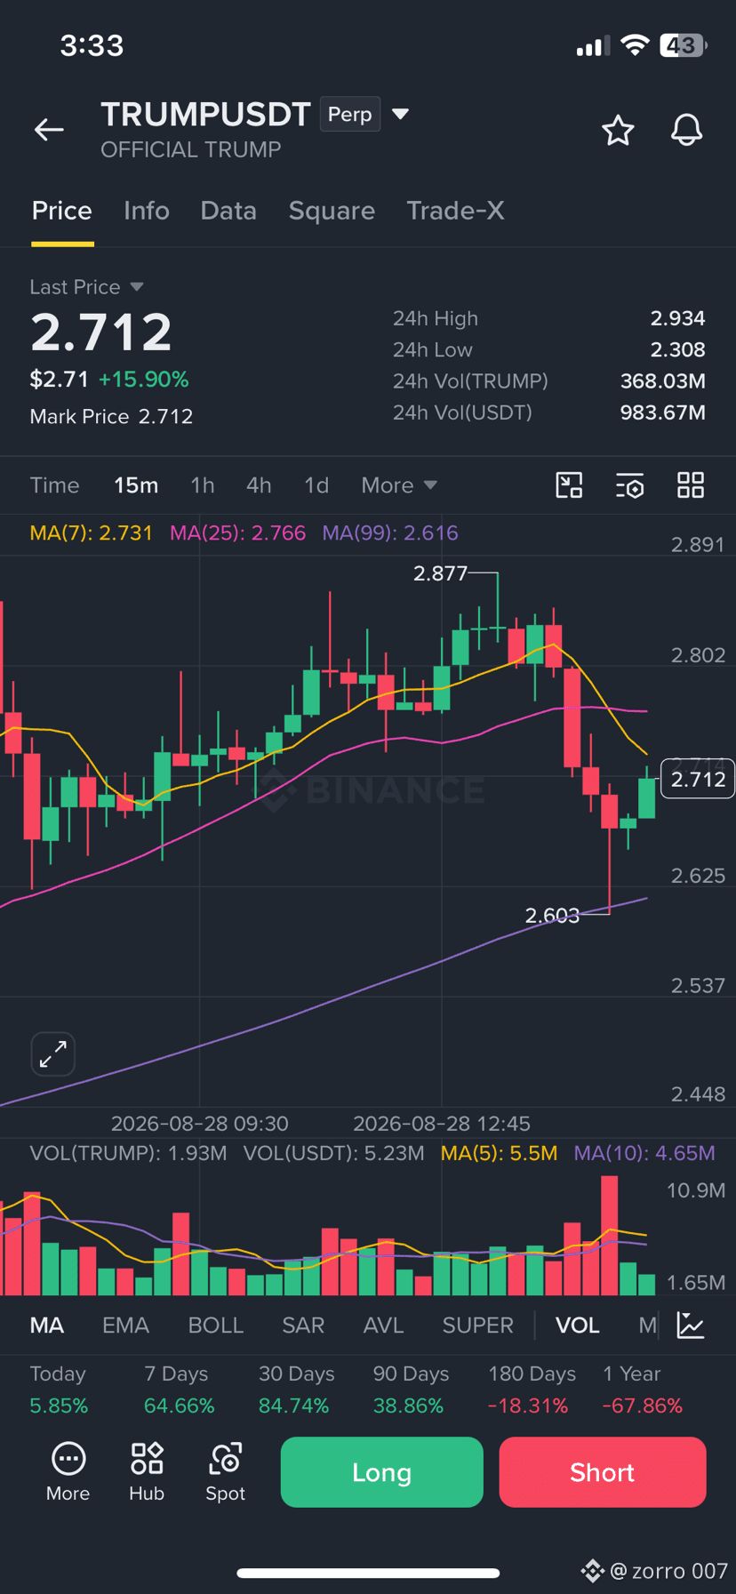Tap the 24h Vol(TRUMP) 368.03M value
Image resolution: width=736 pixels, height=1594 pixels.
click(662, 381)
